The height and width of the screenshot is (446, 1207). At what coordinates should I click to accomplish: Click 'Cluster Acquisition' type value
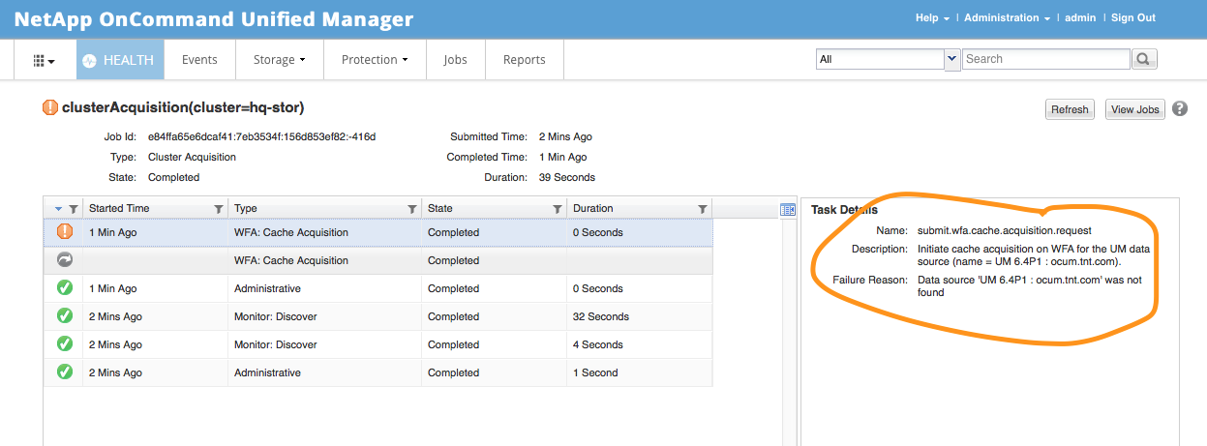coord(192,157)
